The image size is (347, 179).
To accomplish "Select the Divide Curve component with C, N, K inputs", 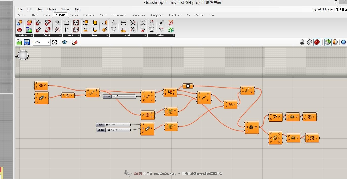I will point(148,96).
